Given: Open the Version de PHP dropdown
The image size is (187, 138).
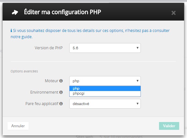Looking at the screenshot, I should point(105,48).
